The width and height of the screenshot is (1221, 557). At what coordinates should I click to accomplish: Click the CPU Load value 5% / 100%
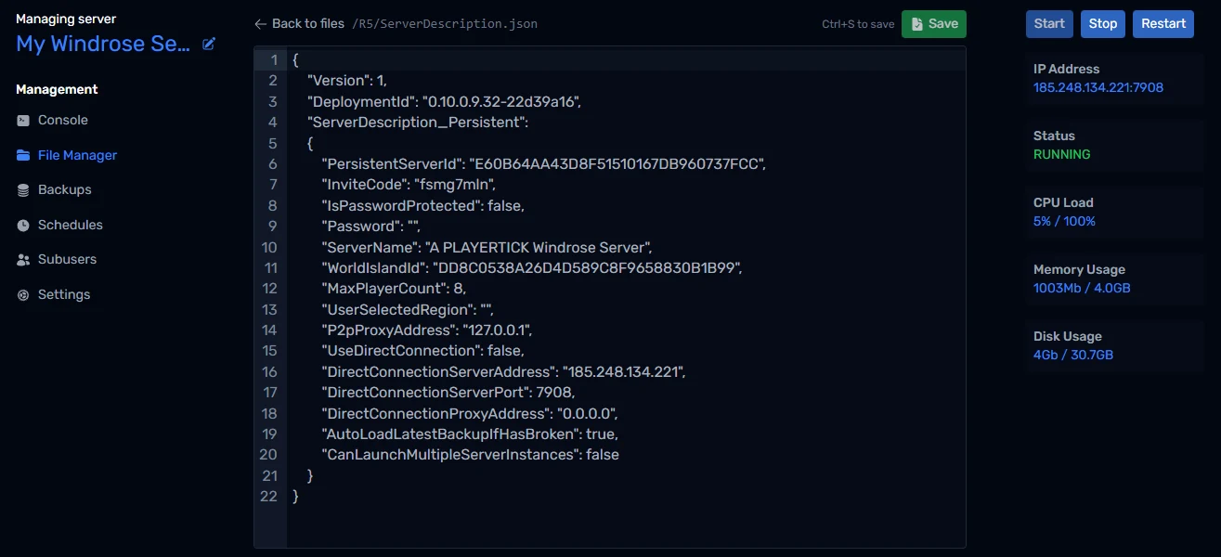tap(1064, 222)
